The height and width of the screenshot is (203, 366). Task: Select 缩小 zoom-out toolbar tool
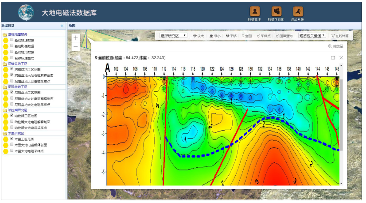215,36
